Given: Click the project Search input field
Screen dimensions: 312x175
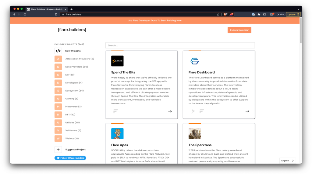Looking at the screenshot, I should [x=180, y=45].
